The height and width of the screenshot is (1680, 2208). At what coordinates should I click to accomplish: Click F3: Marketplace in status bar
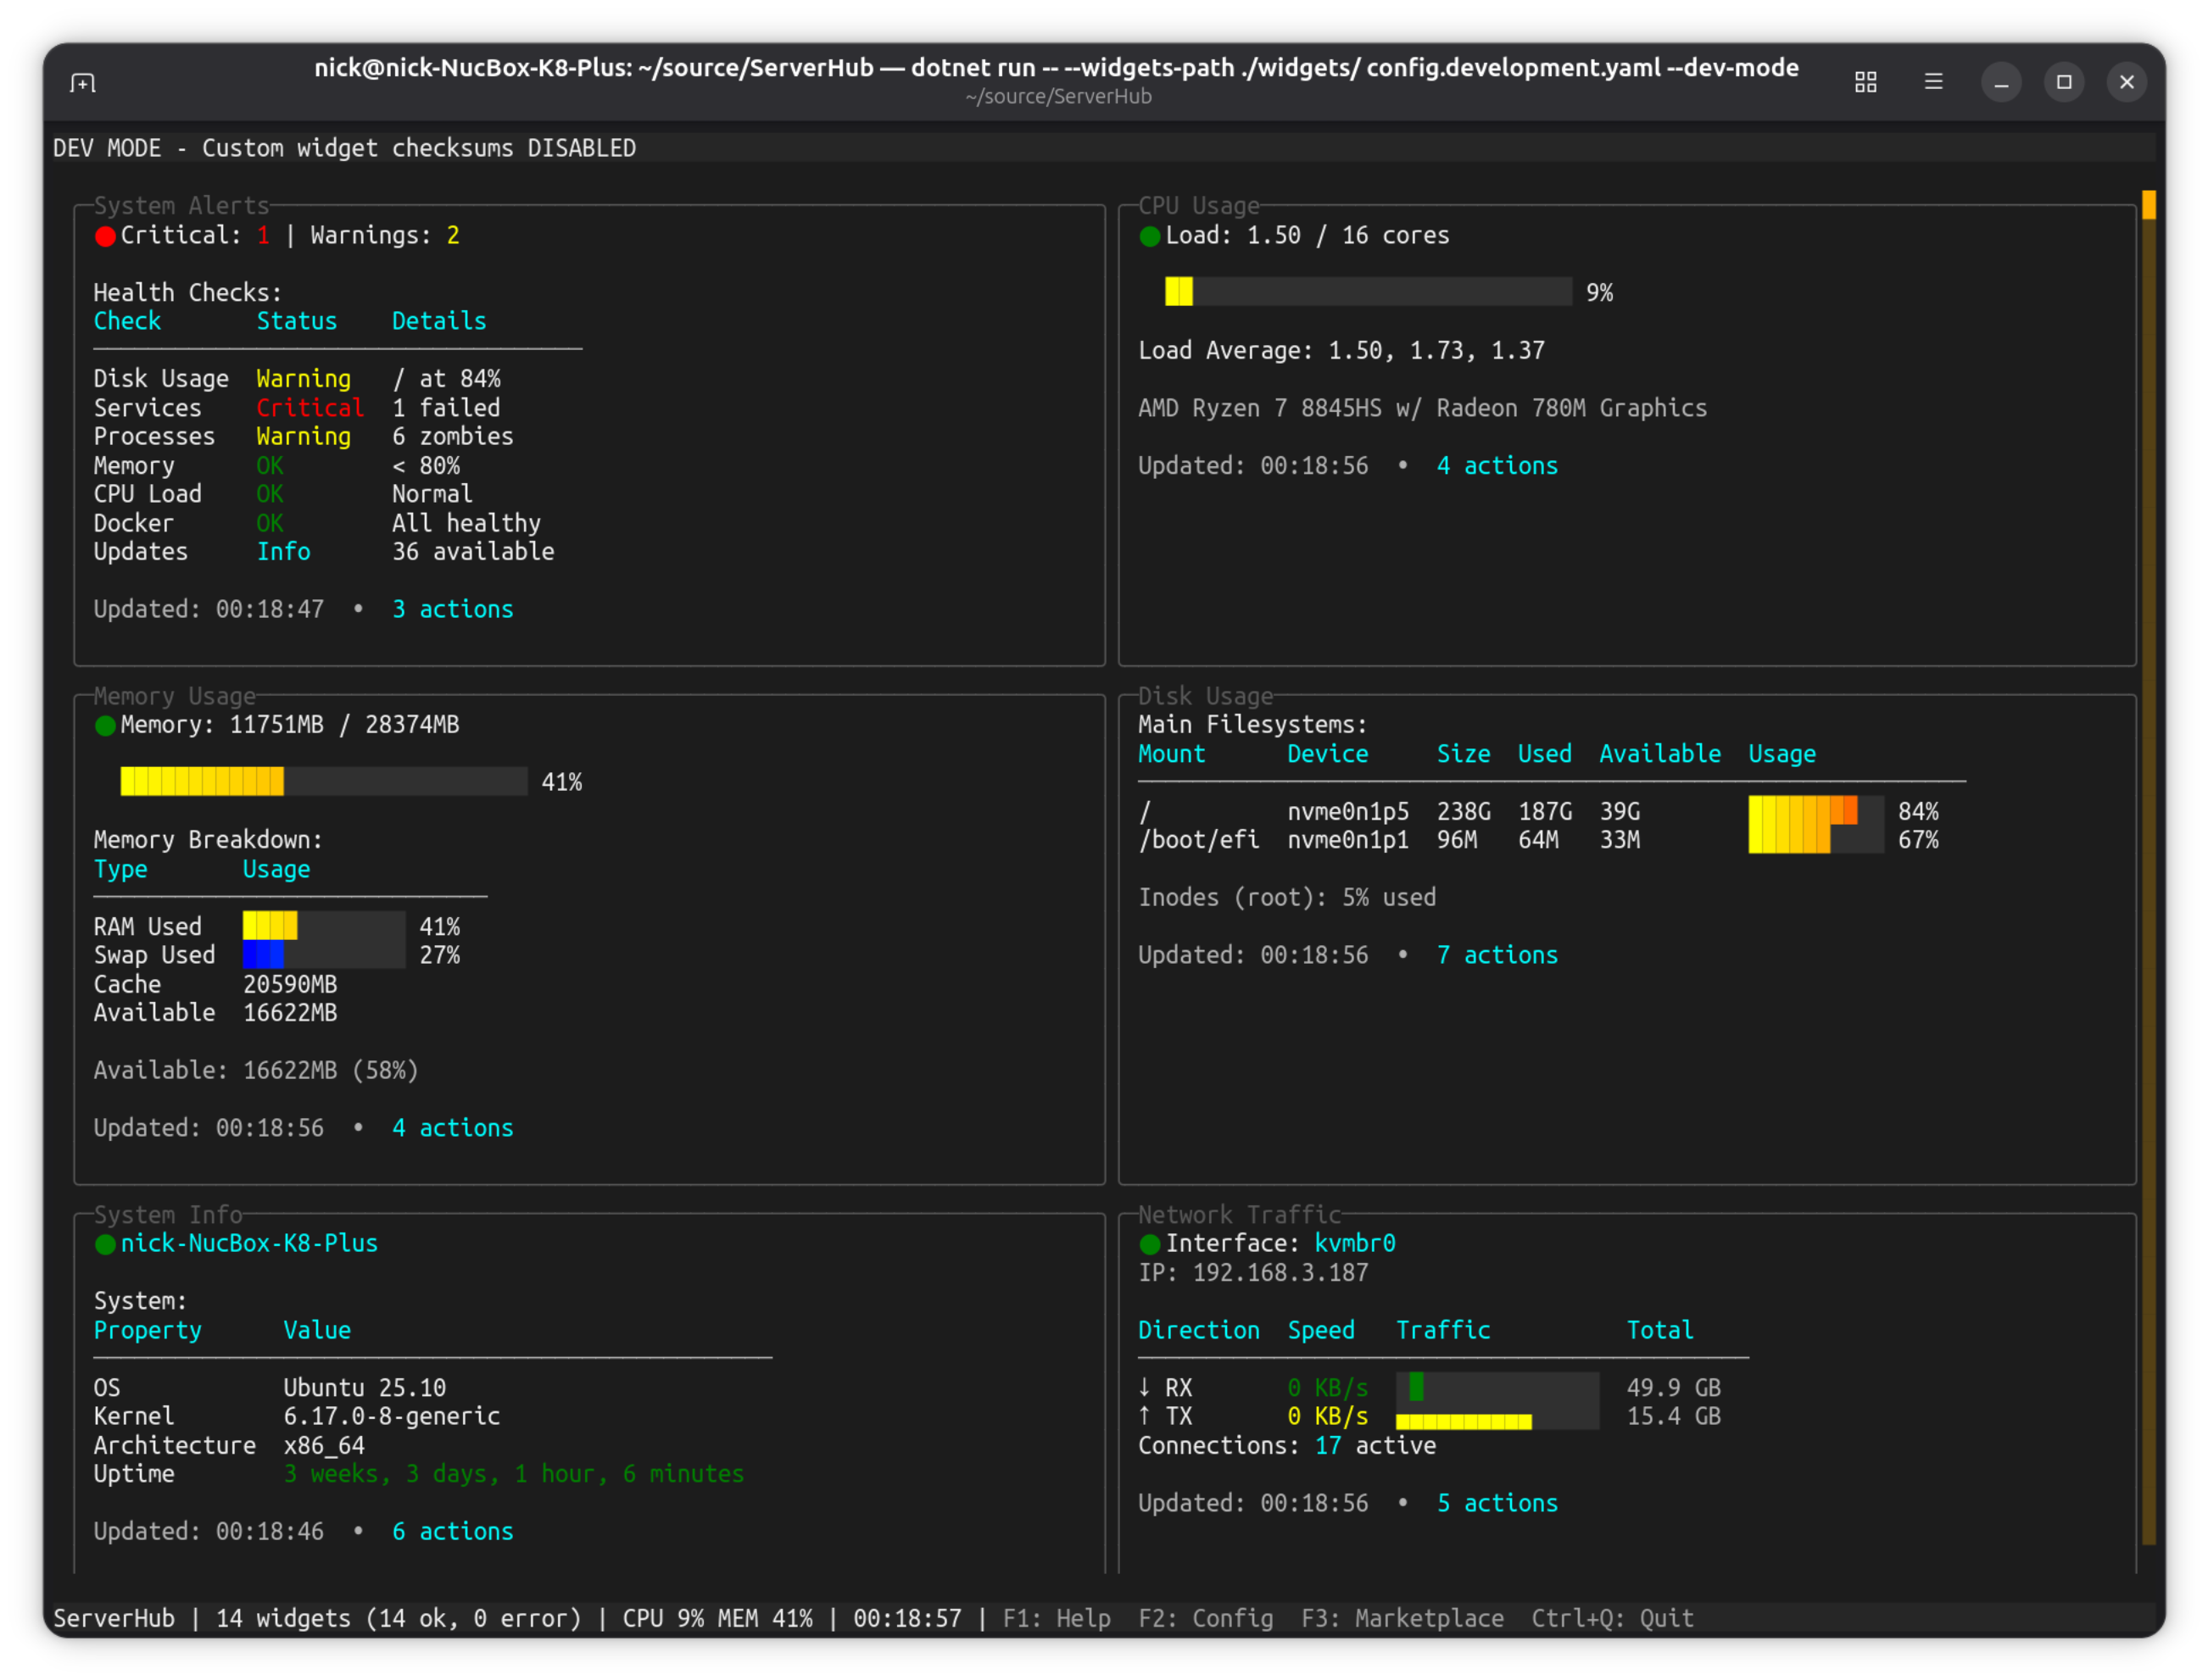pyautogui.click(x=1402, y=1619)
